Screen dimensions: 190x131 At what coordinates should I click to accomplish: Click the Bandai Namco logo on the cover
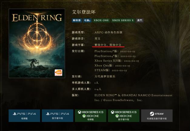point(58,72)
